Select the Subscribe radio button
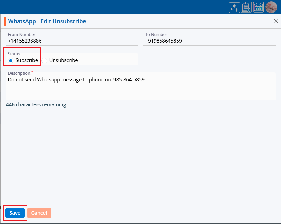The width and height of the screenshot is (281, 224). click(11, 60)
